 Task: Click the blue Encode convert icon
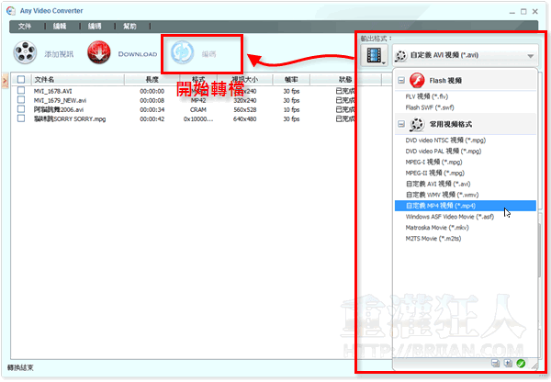click(x=182, y=52)
